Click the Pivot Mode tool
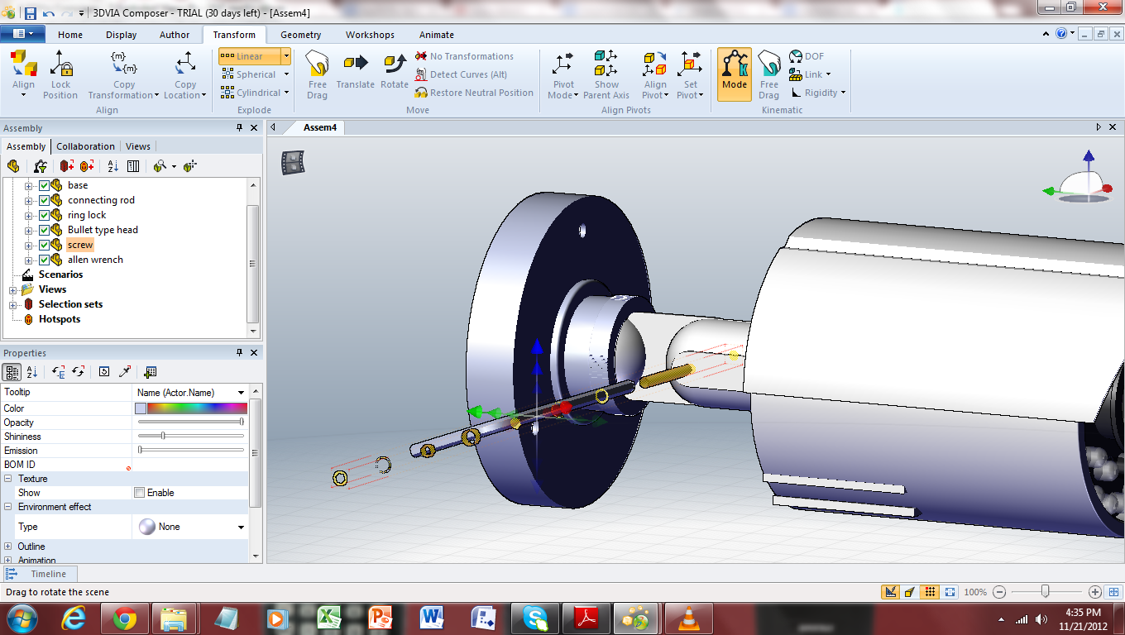This screenshot has height=635, width=1125. tap(563, 74)
